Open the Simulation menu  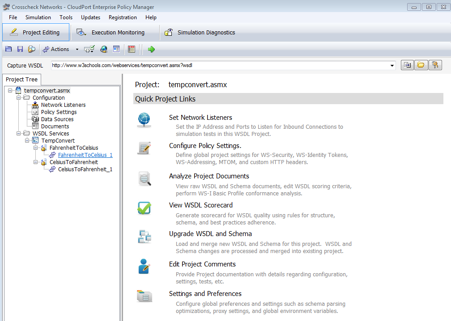tap(38, 17)
